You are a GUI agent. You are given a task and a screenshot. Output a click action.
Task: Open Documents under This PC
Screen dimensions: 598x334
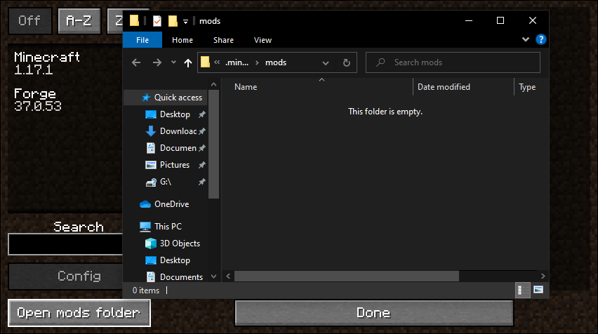tap(181, 276)
